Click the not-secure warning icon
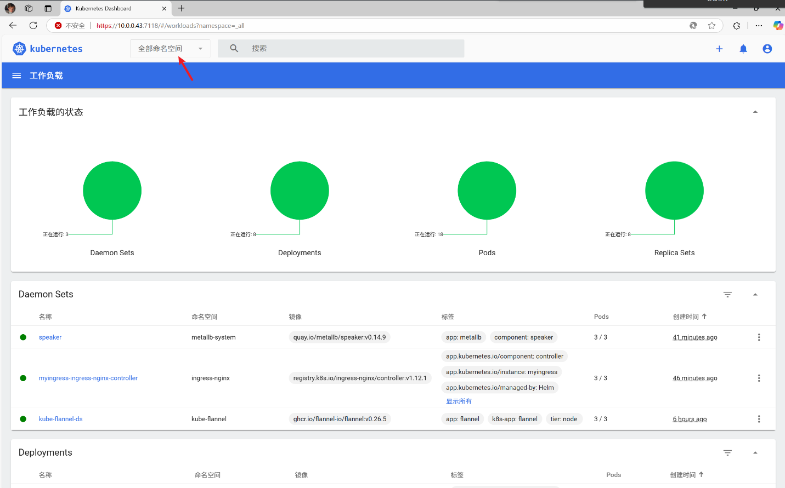Screen dimensions: 785x488 point(58,26)
